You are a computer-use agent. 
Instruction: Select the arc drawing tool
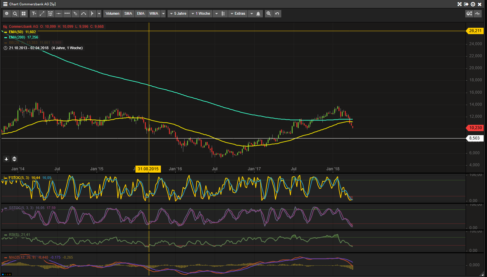(x=83, y=13)
